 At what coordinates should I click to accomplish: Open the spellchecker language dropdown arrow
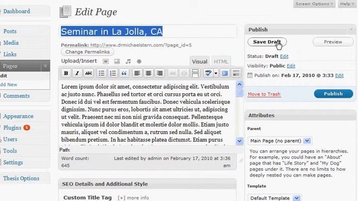216,73
